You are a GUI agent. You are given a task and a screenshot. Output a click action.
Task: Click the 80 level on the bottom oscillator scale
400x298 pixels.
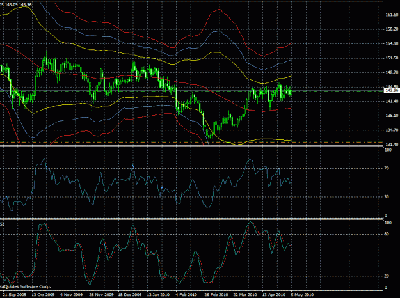(387, 234)
